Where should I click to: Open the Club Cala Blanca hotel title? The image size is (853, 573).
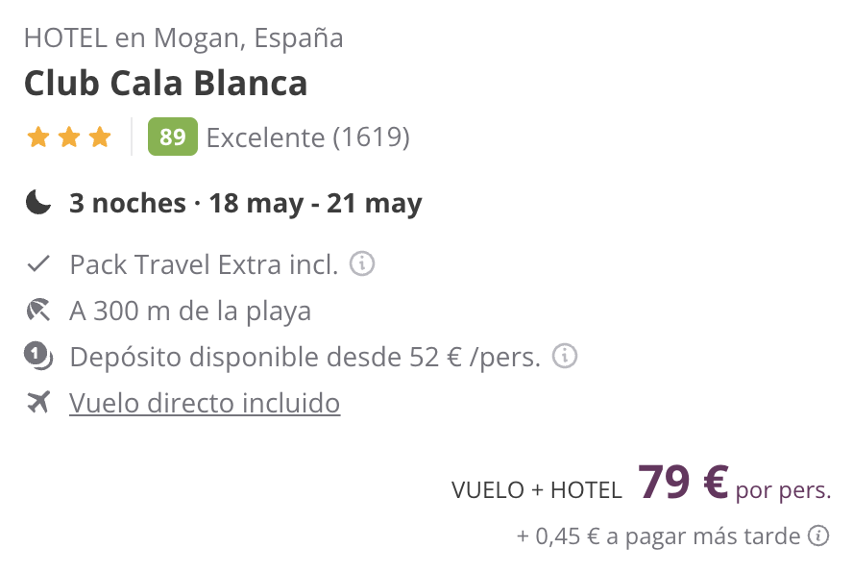[x=166, y=84]
